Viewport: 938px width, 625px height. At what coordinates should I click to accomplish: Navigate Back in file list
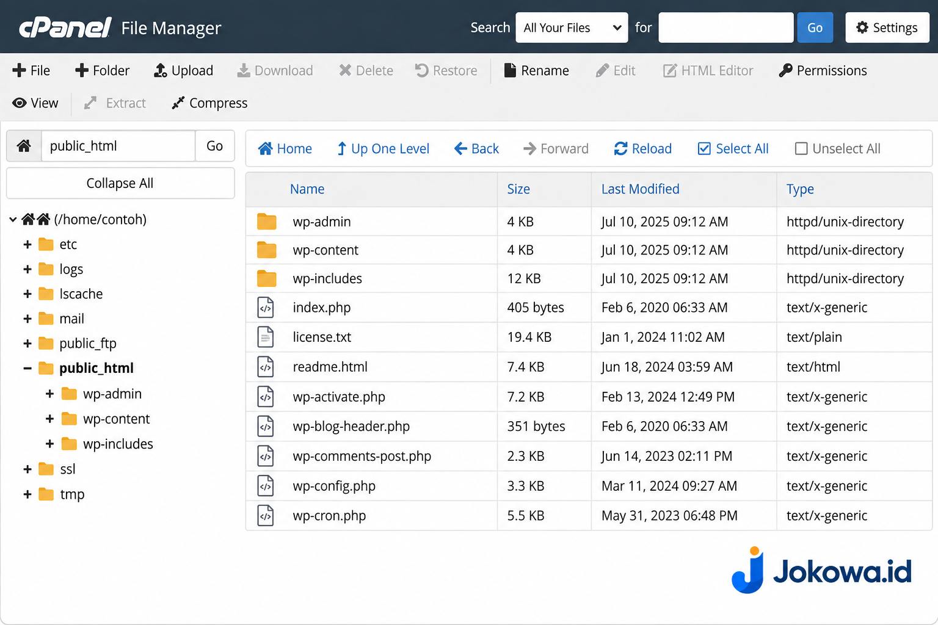(x=476, y=148)
